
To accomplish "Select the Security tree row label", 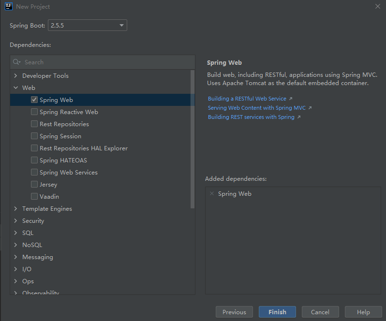I will pyautogui.click(x=33, y=221).
